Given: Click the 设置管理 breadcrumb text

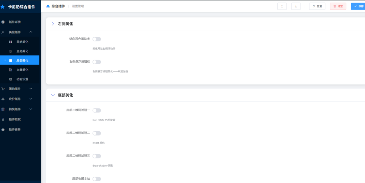Looking at the screenshot, I should coord(78,6).
